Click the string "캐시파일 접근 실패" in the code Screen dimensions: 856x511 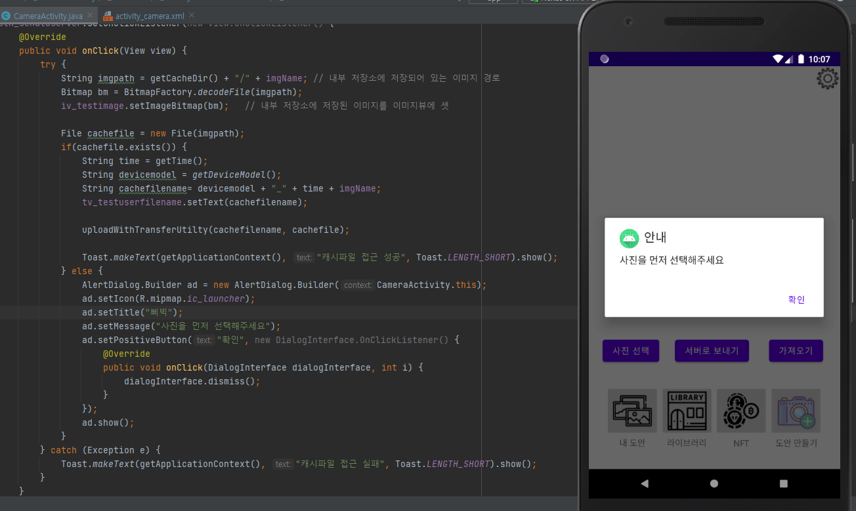tap(341, 464)
